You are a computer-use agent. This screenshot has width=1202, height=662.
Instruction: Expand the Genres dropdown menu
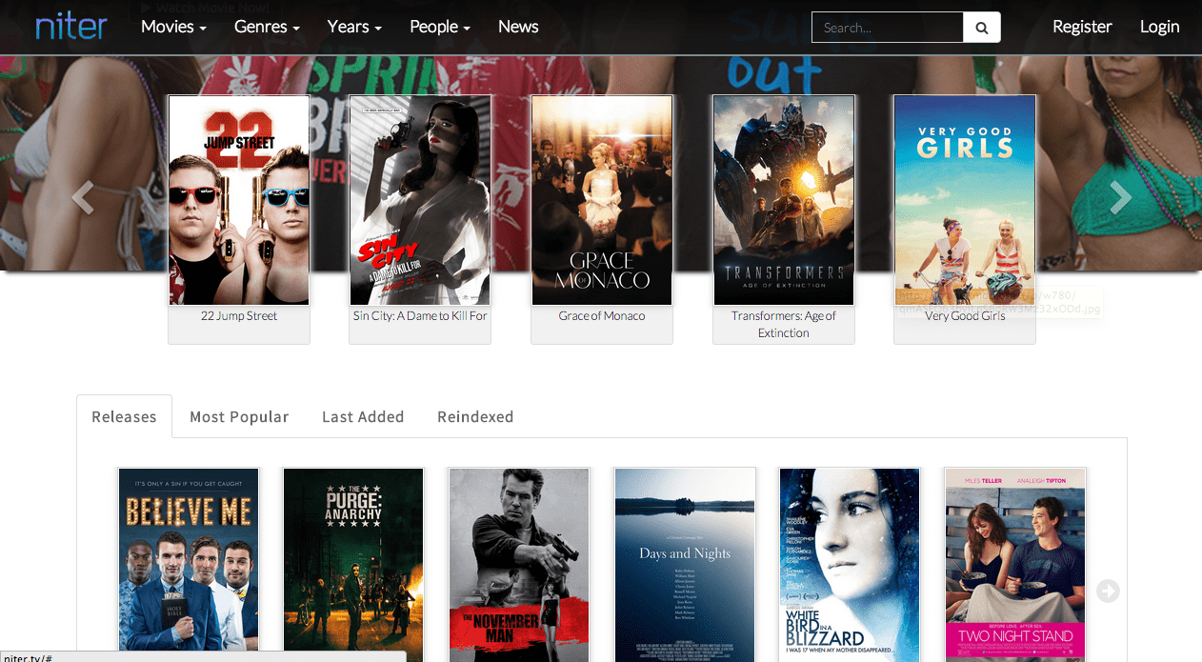(x=267, y=27)
